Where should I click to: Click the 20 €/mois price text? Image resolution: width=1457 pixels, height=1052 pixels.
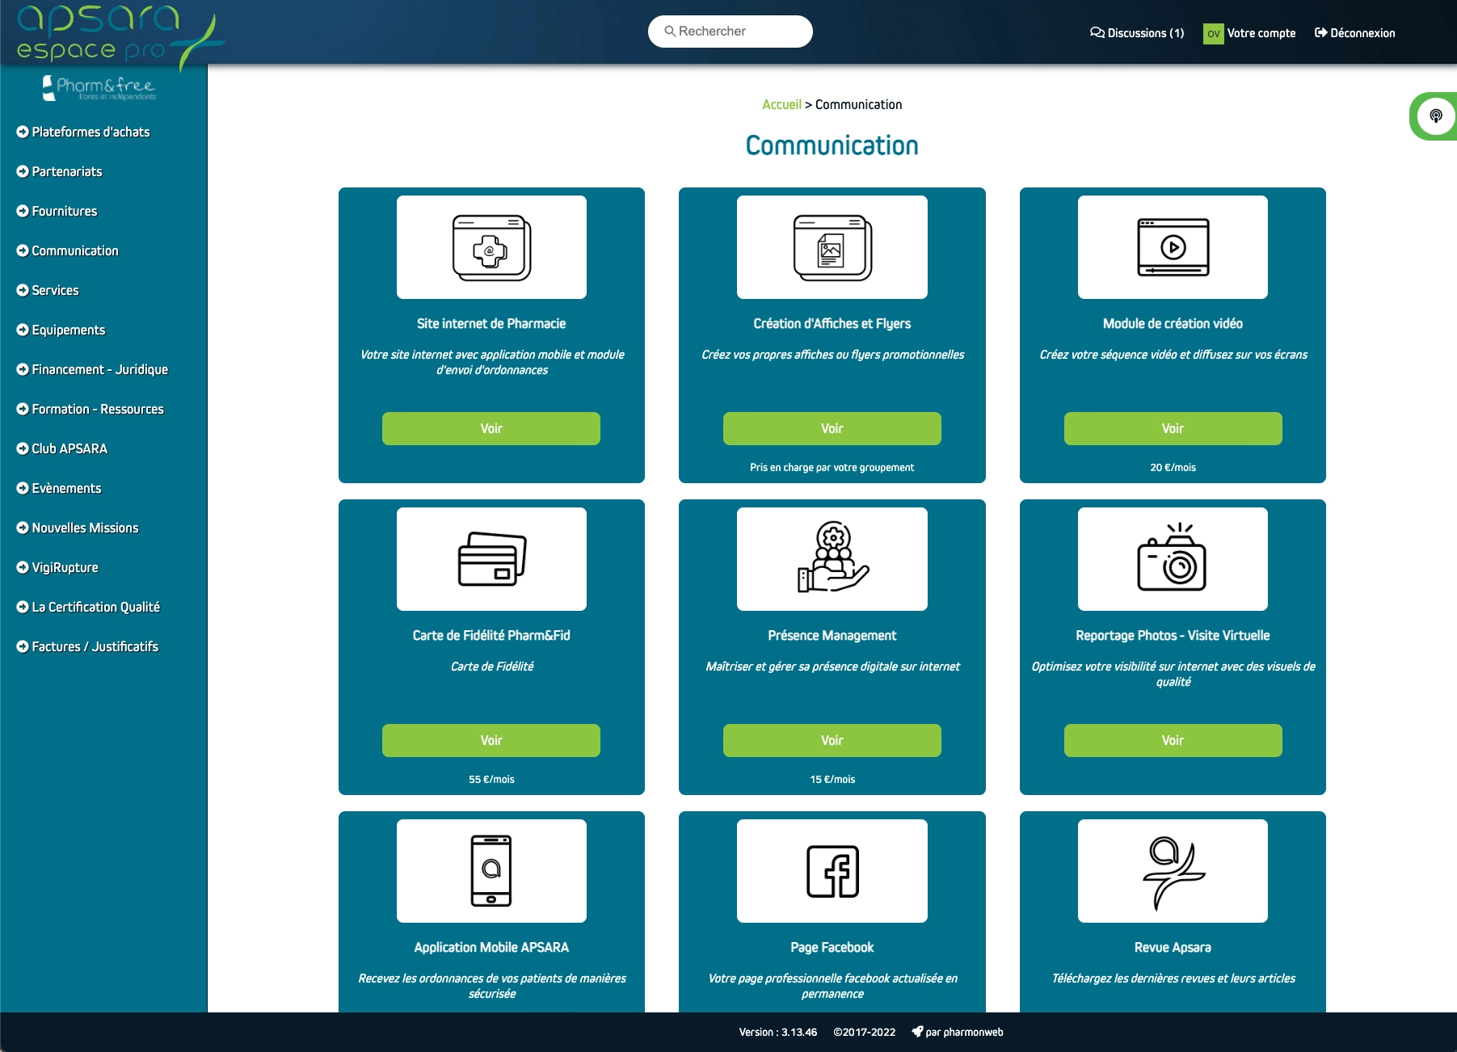tap(1173, 467)
